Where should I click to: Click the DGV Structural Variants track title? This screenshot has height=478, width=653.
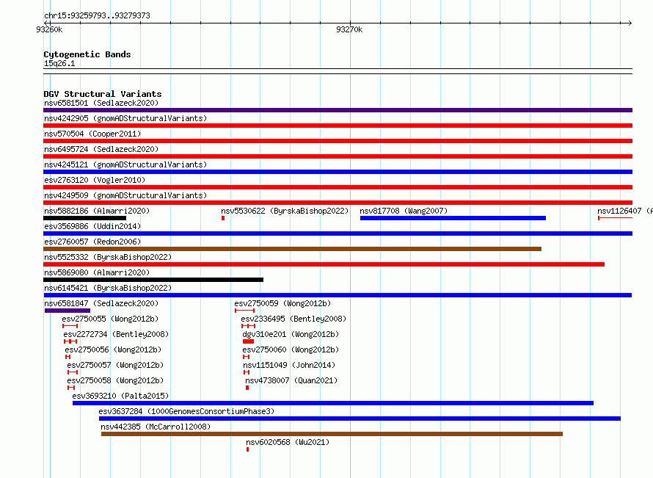click(103, 94)
